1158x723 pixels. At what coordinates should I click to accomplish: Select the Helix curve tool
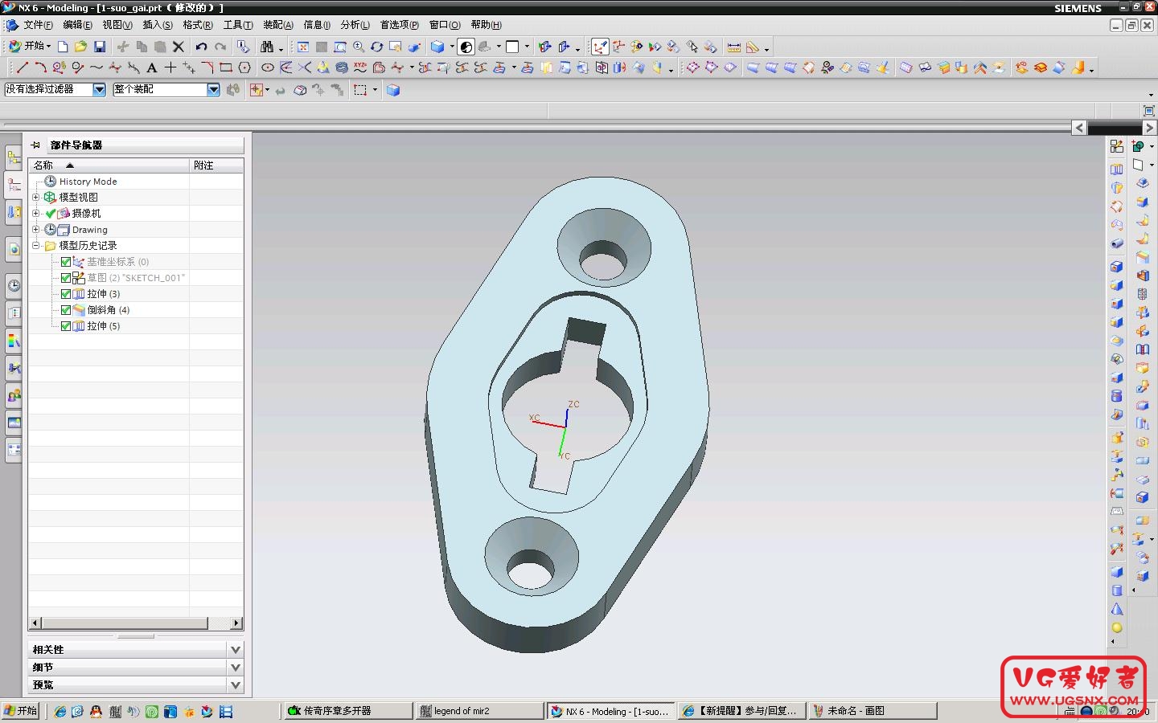coord(342,67)
